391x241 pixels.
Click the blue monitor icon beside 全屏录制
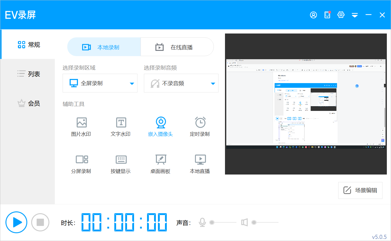(74, 83)
